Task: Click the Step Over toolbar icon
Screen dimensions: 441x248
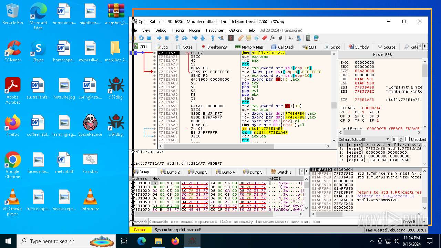Action: pyautogui.click(x=185, y=38)
